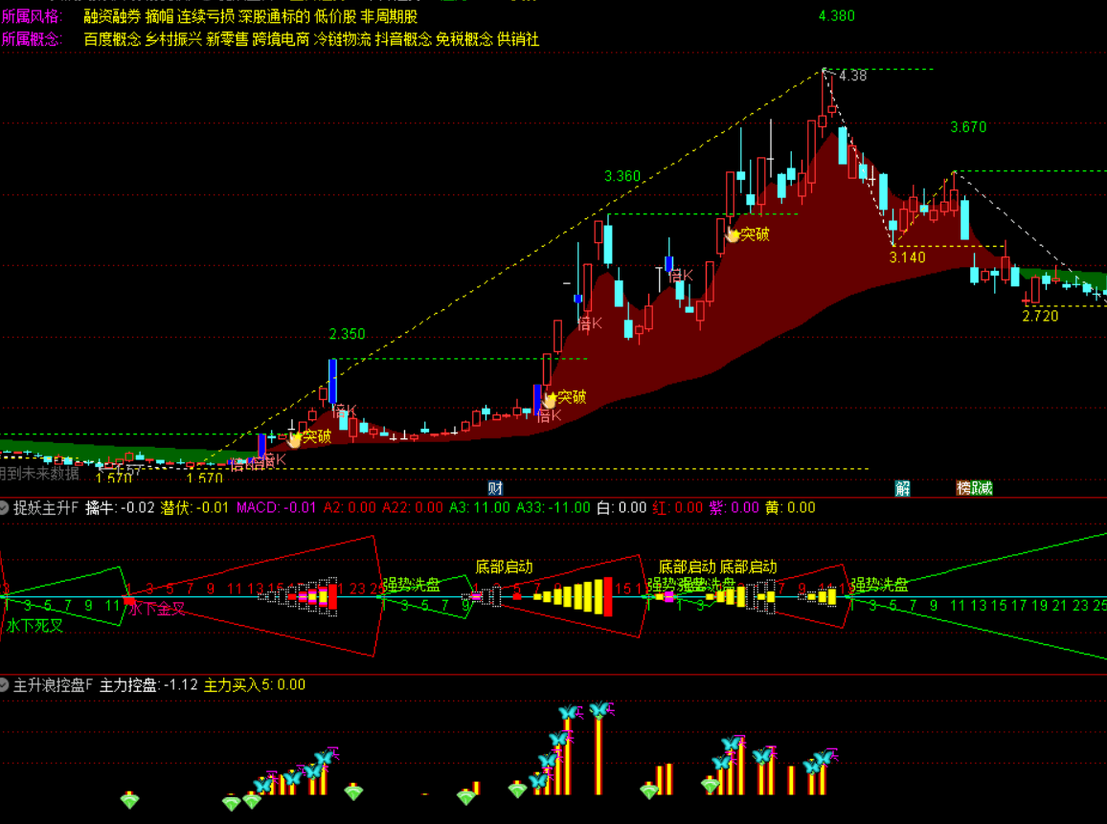Select the 所属风格 label

[31, 16]
